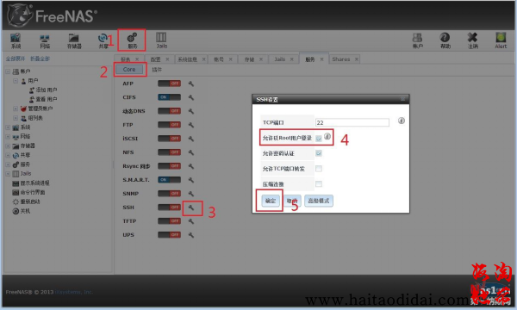Open the 网络 (Network) toolbar icon

point(45,40)
